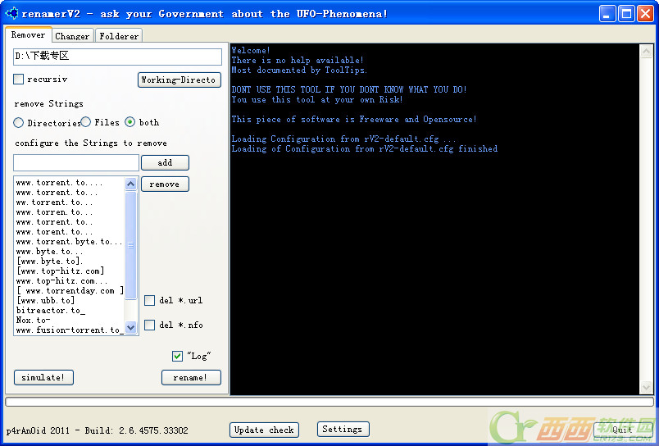Click the log console scroll up arrow

[x=646, y=52]
